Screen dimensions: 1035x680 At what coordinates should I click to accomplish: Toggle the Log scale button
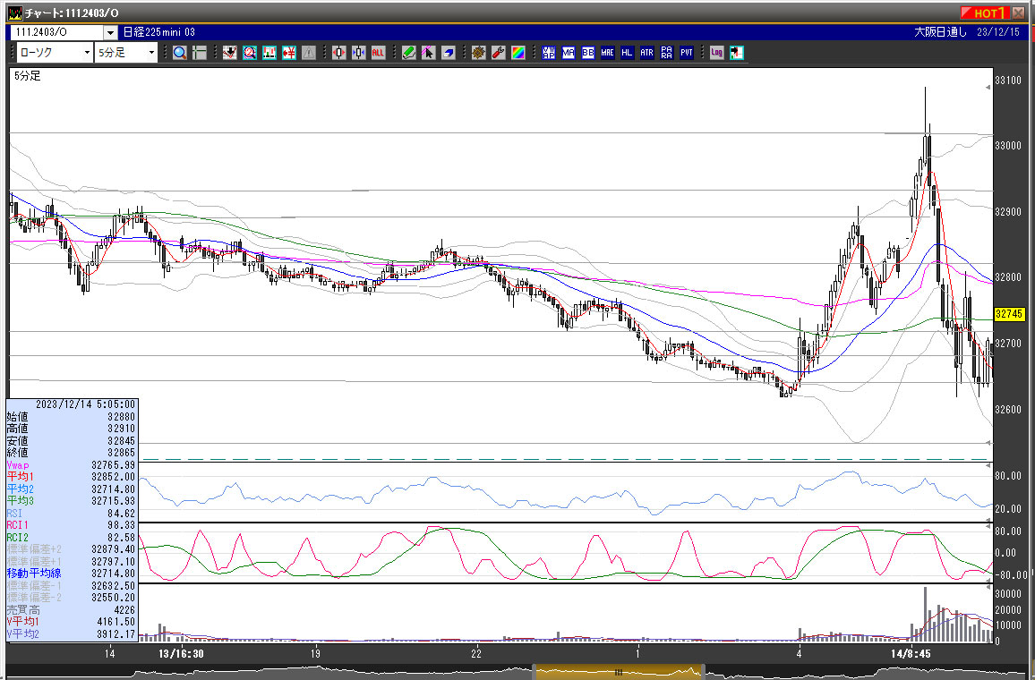717,53
